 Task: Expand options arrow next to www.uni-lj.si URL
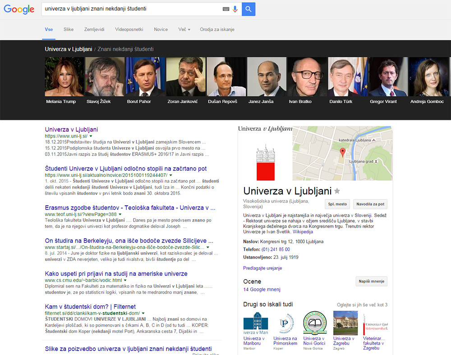(91, 136)
